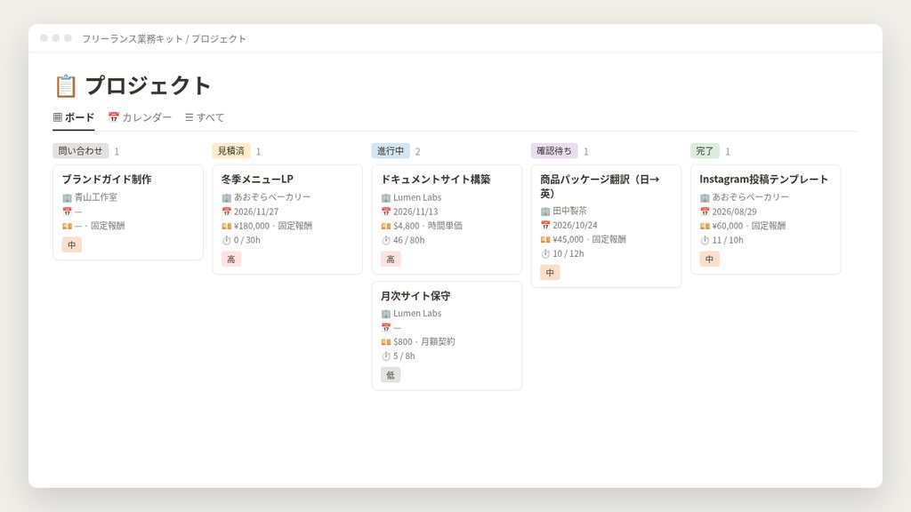Click the 中 priority tag on Instagram投稿テンプレート

[709, 259]
